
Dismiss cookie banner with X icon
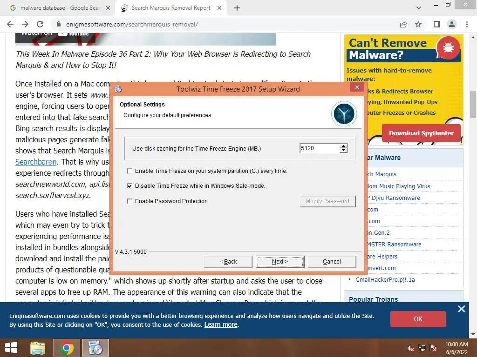click(x=462, y=309)
